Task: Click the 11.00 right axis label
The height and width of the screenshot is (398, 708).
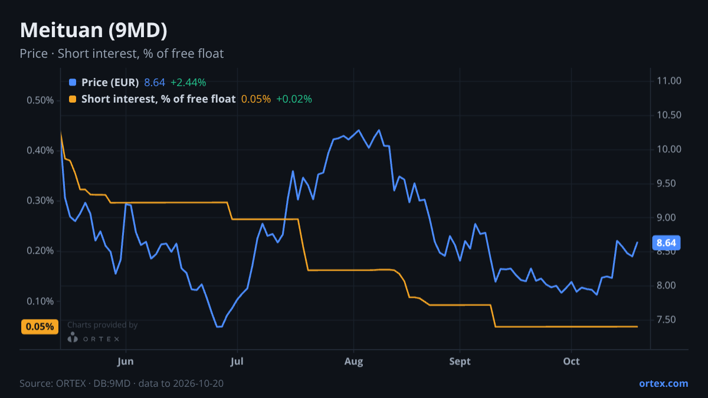Action: 670,81
